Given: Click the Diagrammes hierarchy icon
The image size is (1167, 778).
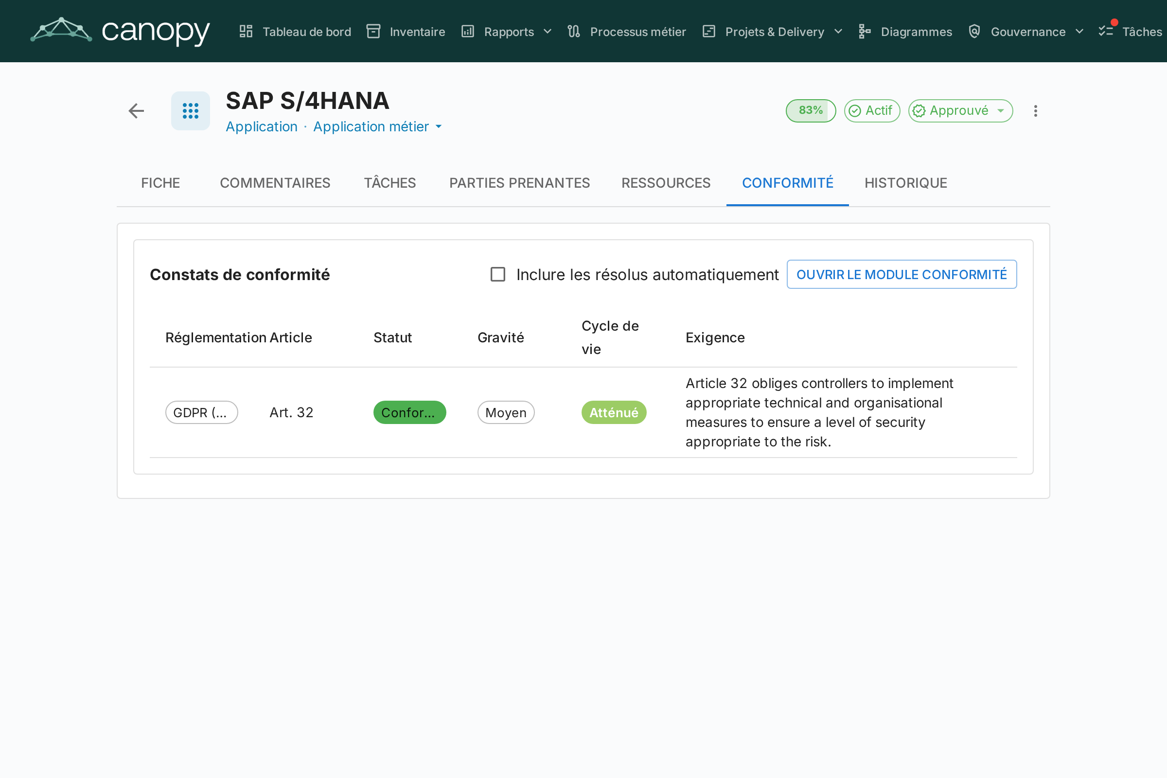Looking at the screenshot, I should coord(865,32).
